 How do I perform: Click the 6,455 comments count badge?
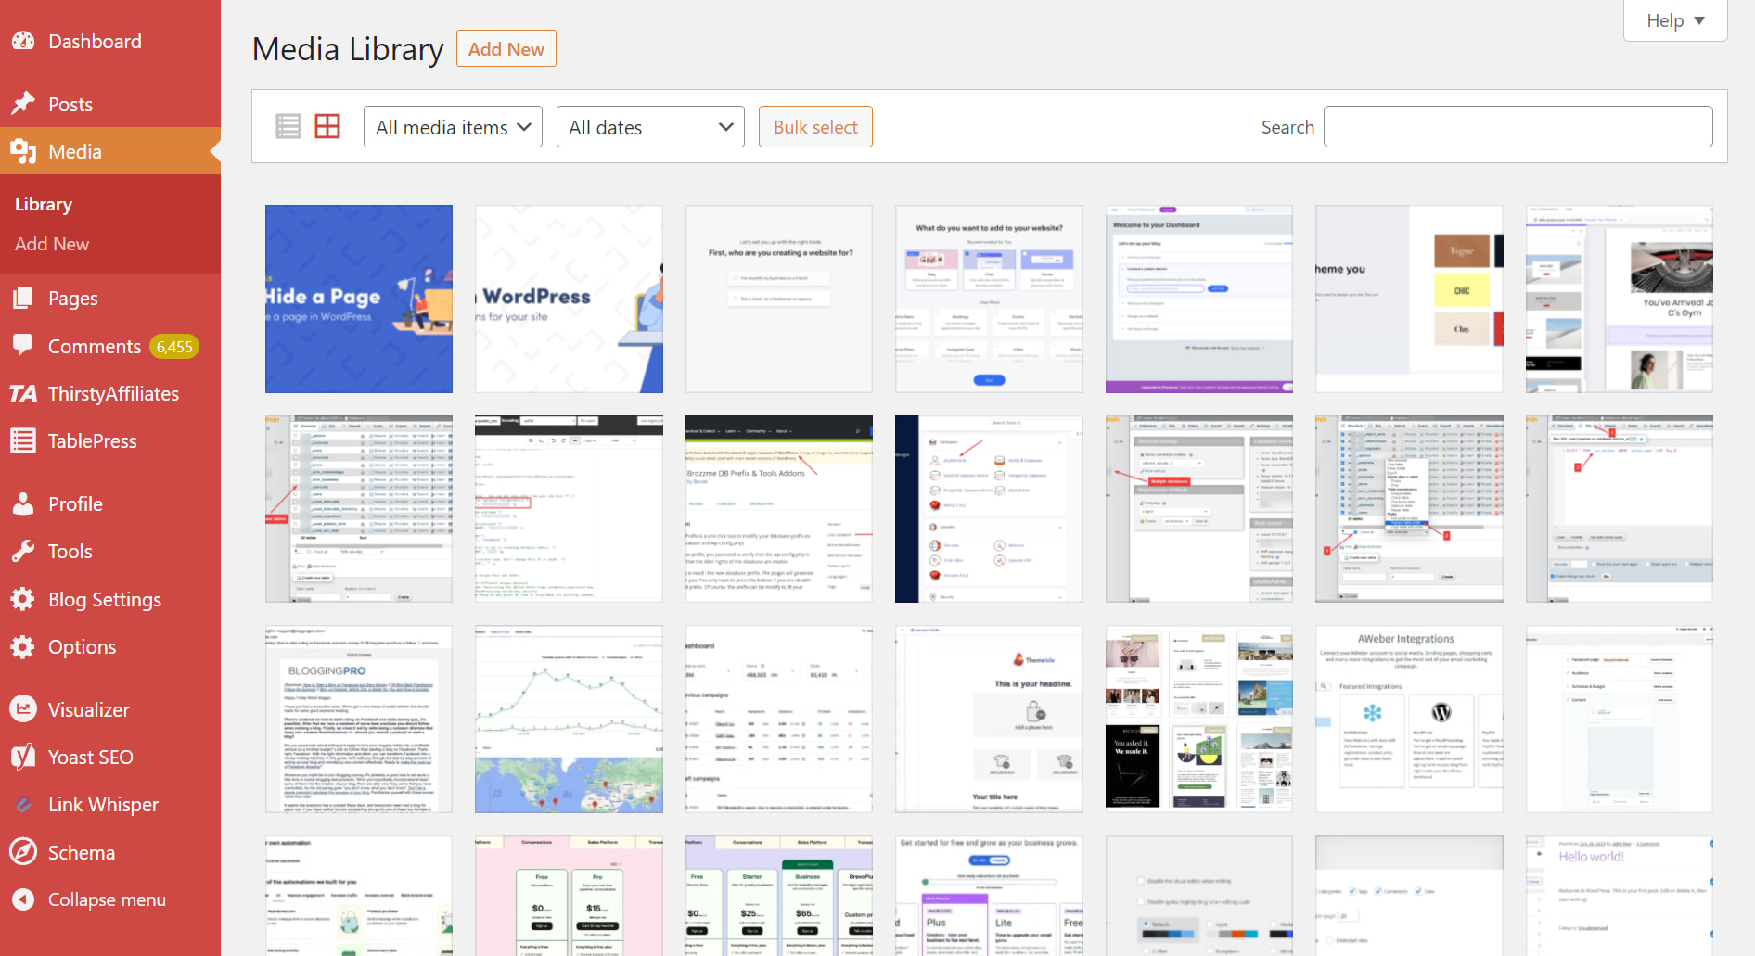174,347
